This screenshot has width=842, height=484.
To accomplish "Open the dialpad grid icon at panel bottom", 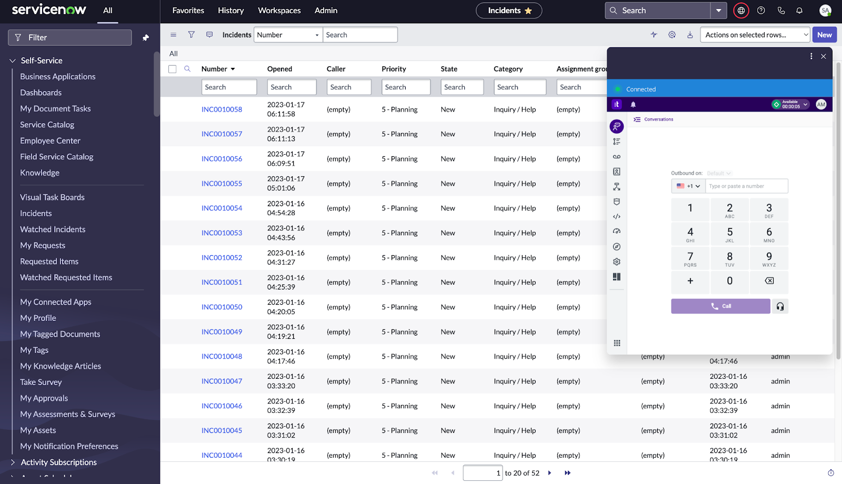I will coord(617,343).
